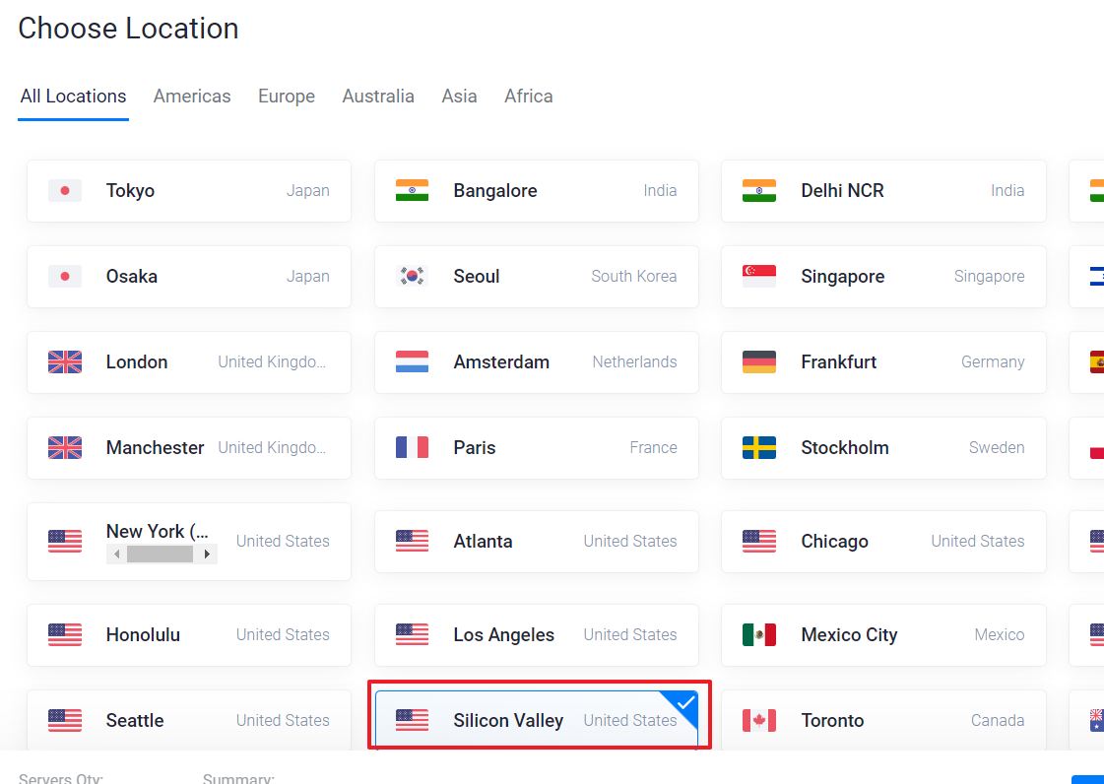Image resolution: width=1104 pixels, height=784 pixels.
Task: Click the Japan flag next to Osaka
Action: [x=65, y=277]
